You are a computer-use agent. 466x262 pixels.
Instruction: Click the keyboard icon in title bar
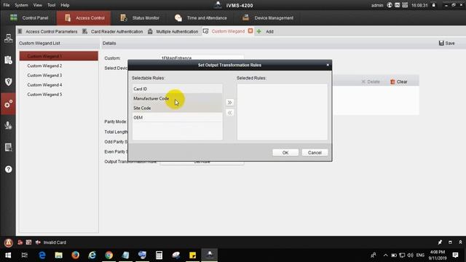405,5
